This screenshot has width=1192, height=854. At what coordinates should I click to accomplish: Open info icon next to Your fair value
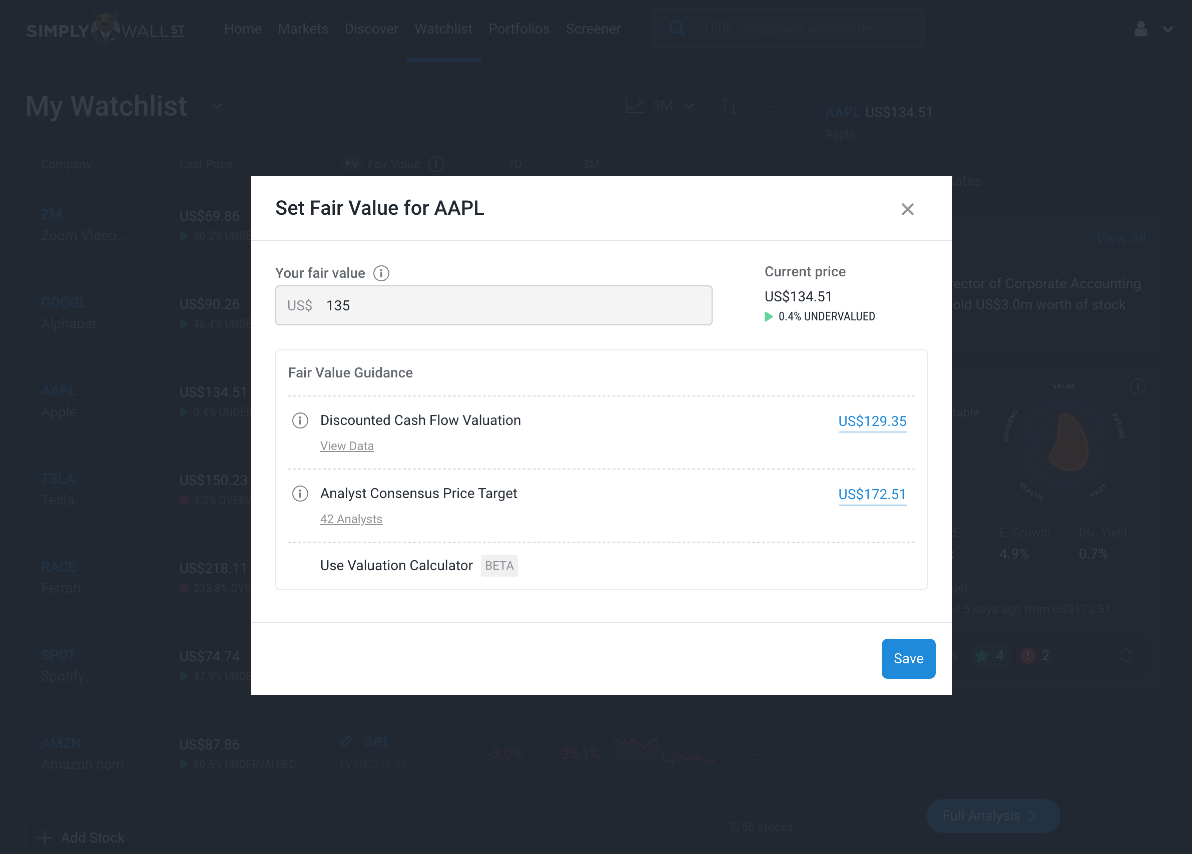tap(381, 273)
